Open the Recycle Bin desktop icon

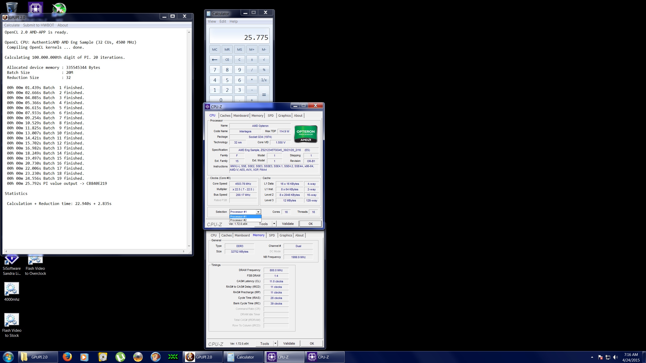click(12, 7)
